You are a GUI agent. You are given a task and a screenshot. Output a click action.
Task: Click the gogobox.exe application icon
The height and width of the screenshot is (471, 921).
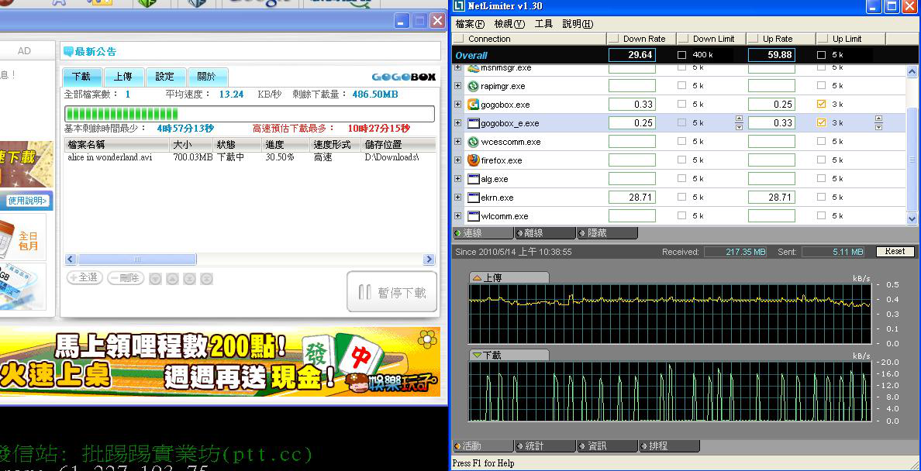[x=473, y=105]
